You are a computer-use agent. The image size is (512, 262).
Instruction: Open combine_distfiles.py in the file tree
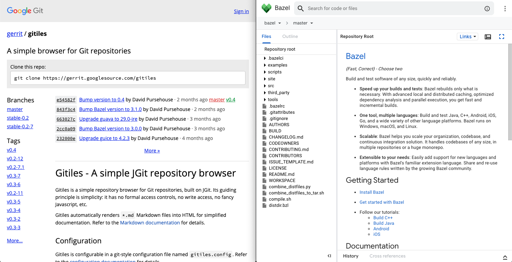pyautogui.click(x=290, y=187)
